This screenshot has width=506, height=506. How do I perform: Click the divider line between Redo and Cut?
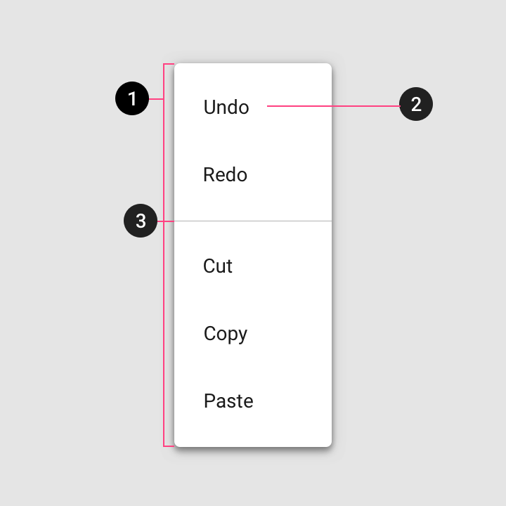tap(253, 221)
